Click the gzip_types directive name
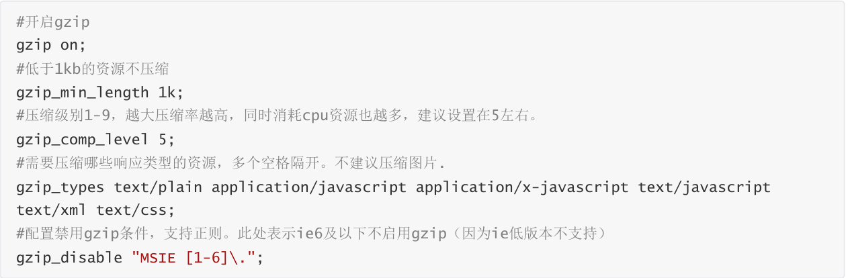Image resolution: width=848 pixels, height=278 pixels. click(x=60, y=187)
